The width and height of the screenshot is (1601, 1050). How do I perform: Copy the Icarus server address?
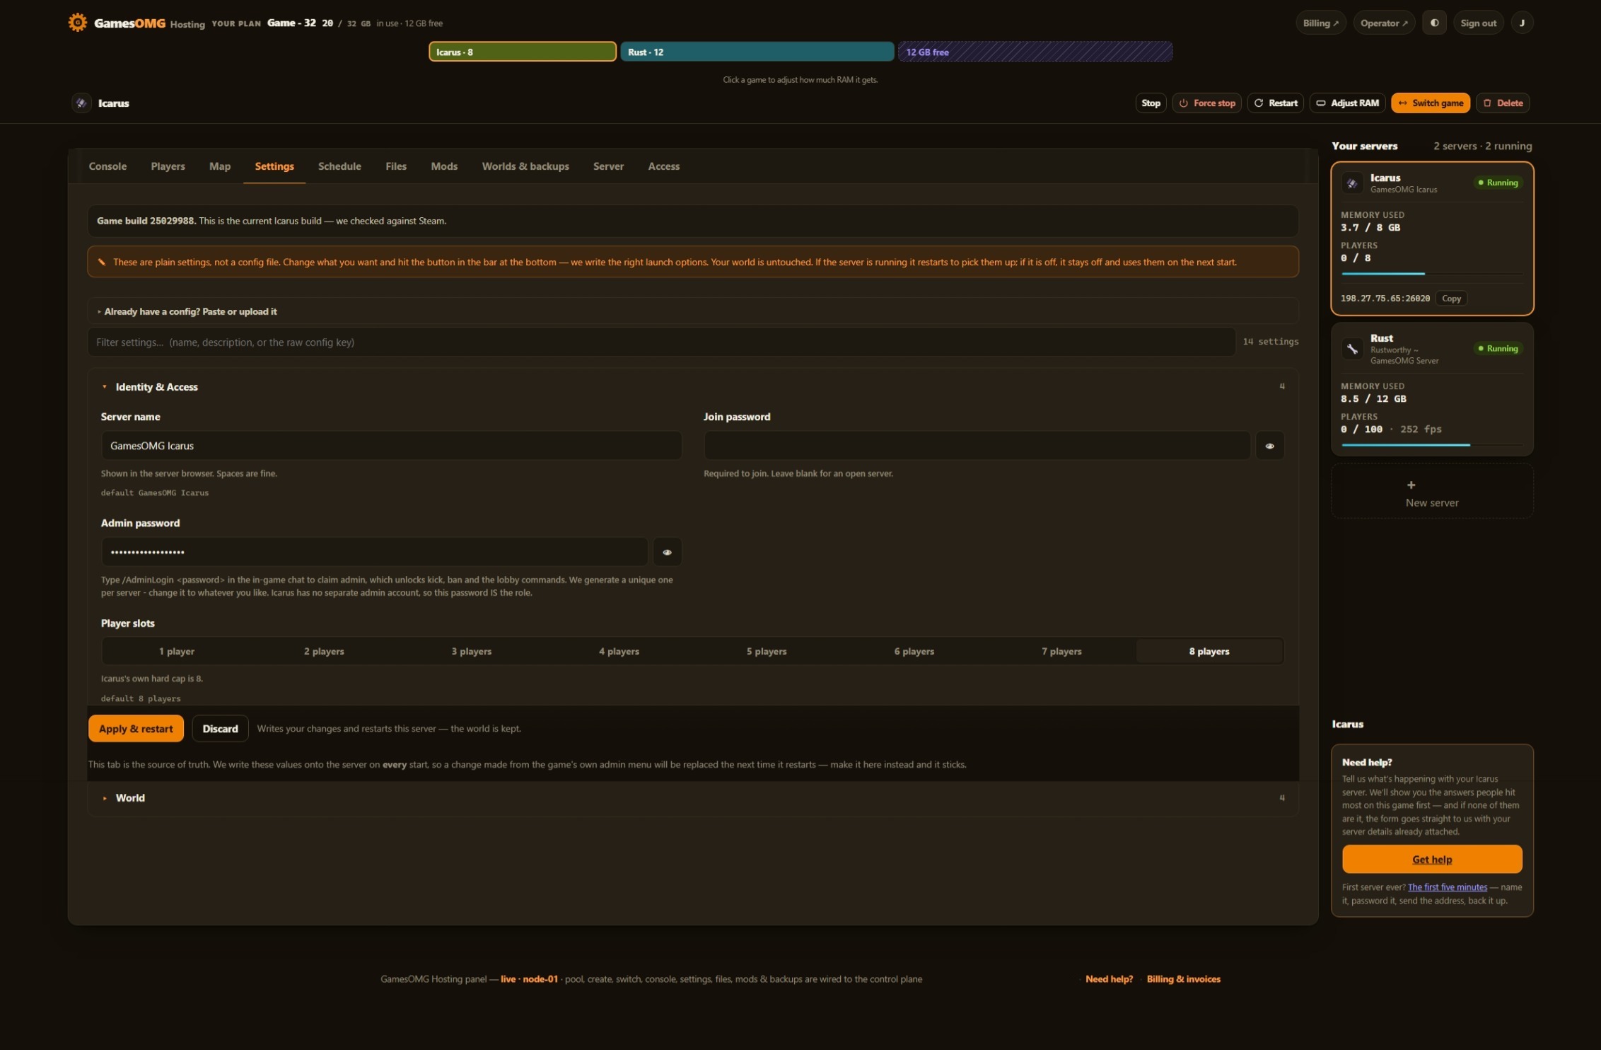[1451, 299]
